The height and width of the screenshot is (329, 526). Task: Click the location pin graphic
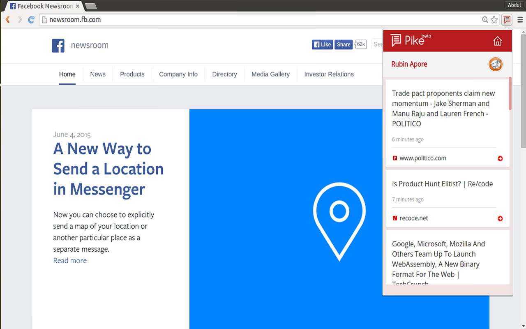339,221
